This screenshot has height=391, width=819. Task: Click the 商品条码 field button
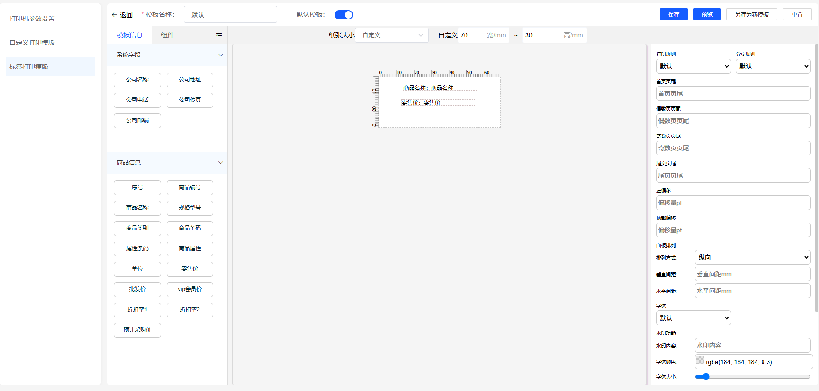(190, 228)
